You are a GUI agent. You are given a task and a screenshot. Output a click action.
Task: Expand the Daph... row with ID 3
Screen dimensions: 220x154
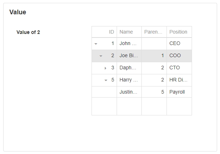[106, 68]
